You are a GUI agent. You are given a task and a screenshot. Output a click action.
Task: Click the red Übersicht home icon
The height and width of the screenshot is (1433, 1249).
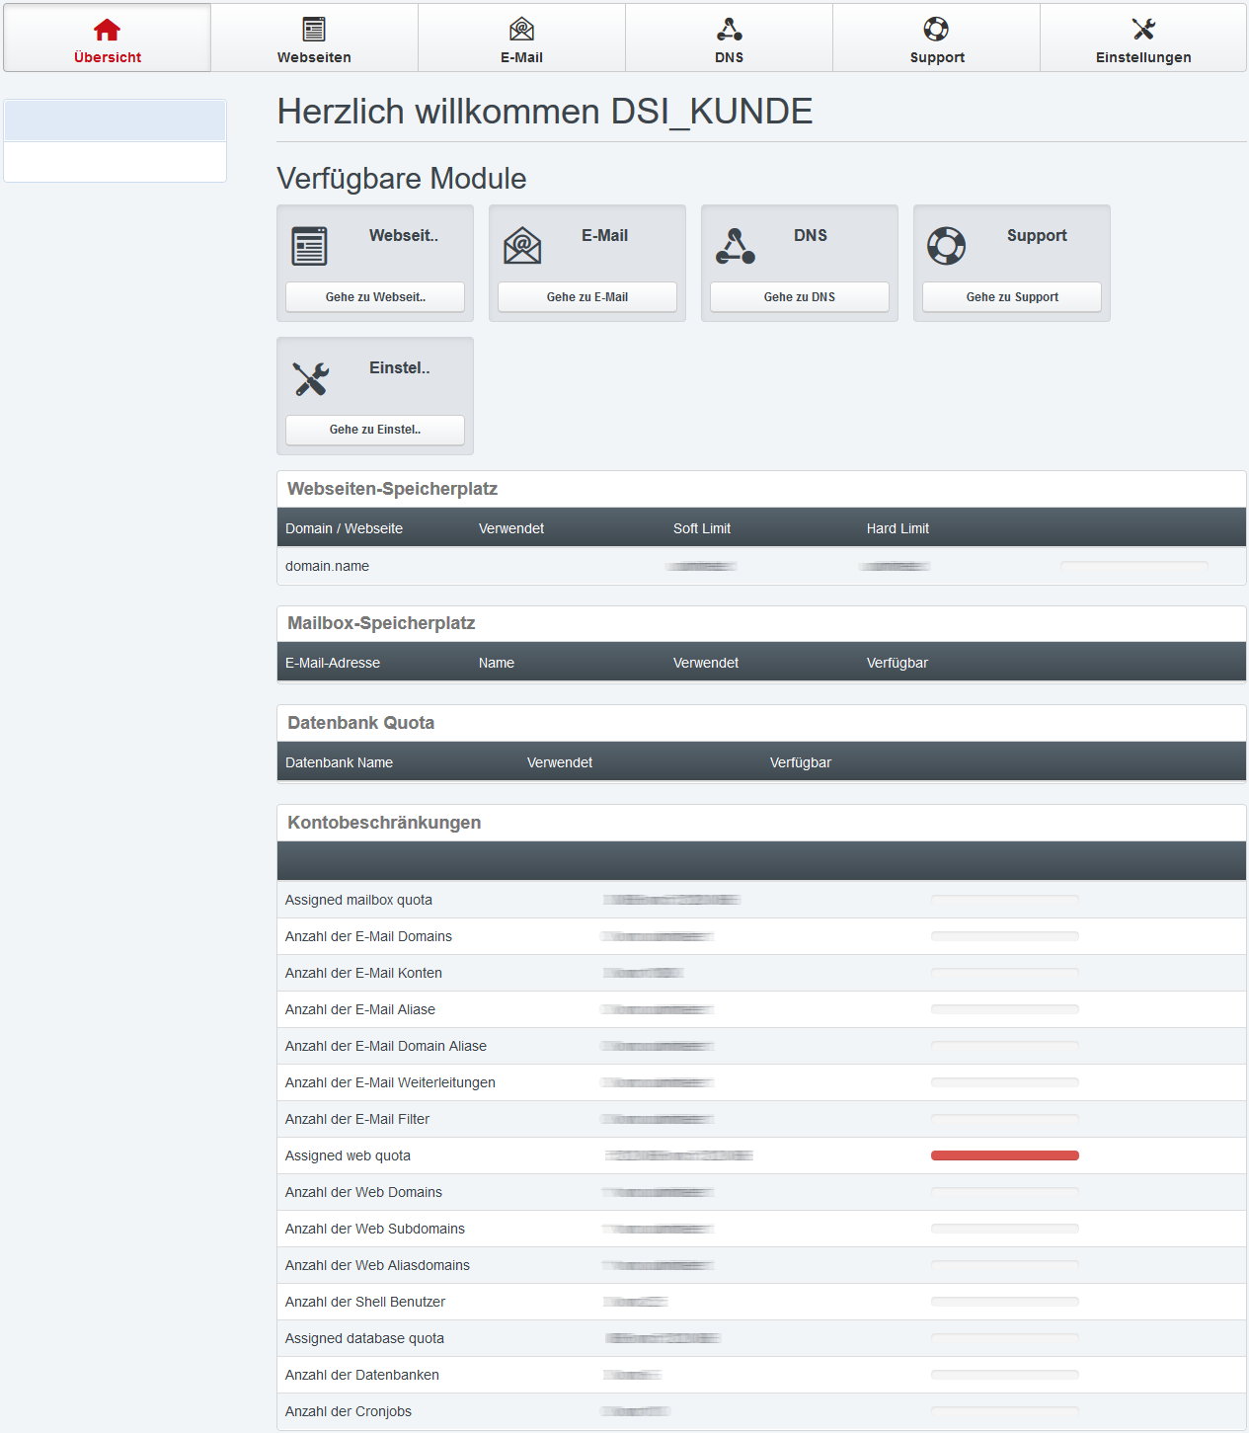point(107,30)
